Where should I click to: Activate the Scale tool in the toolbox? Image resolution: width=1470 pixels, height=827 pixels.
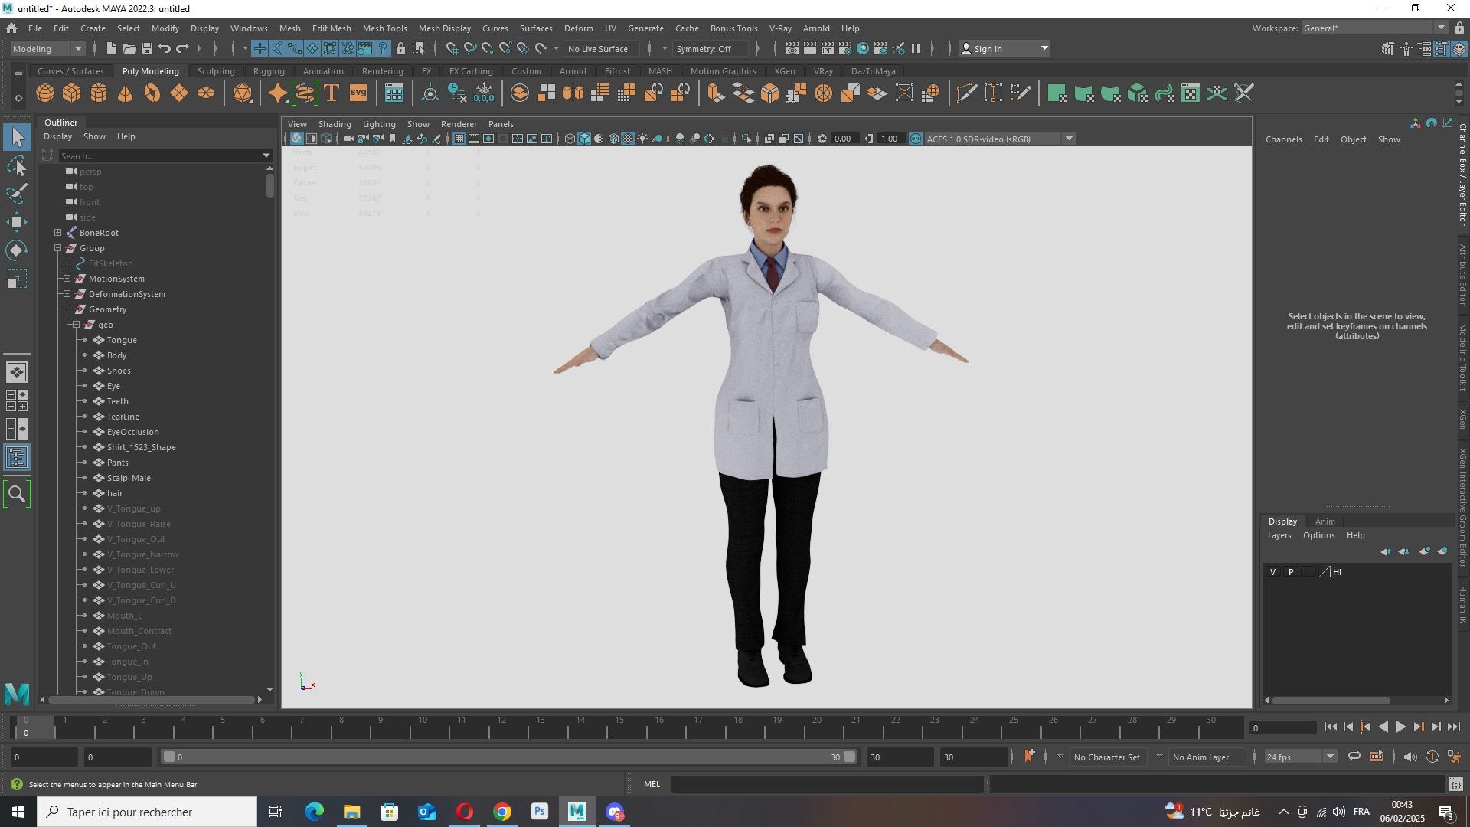pyautogui.click(x=17, y=279)
